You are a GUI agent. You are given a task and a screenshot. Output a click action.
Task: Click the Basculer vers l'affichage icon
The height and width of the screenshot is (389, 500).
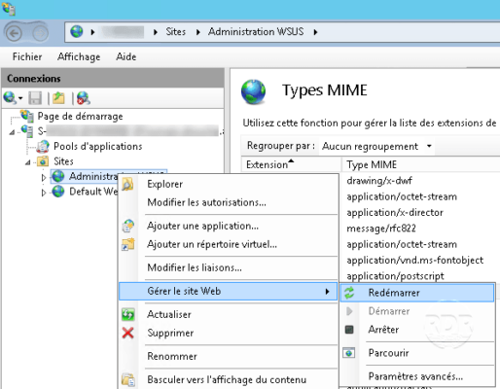click(x=128, y=379)
